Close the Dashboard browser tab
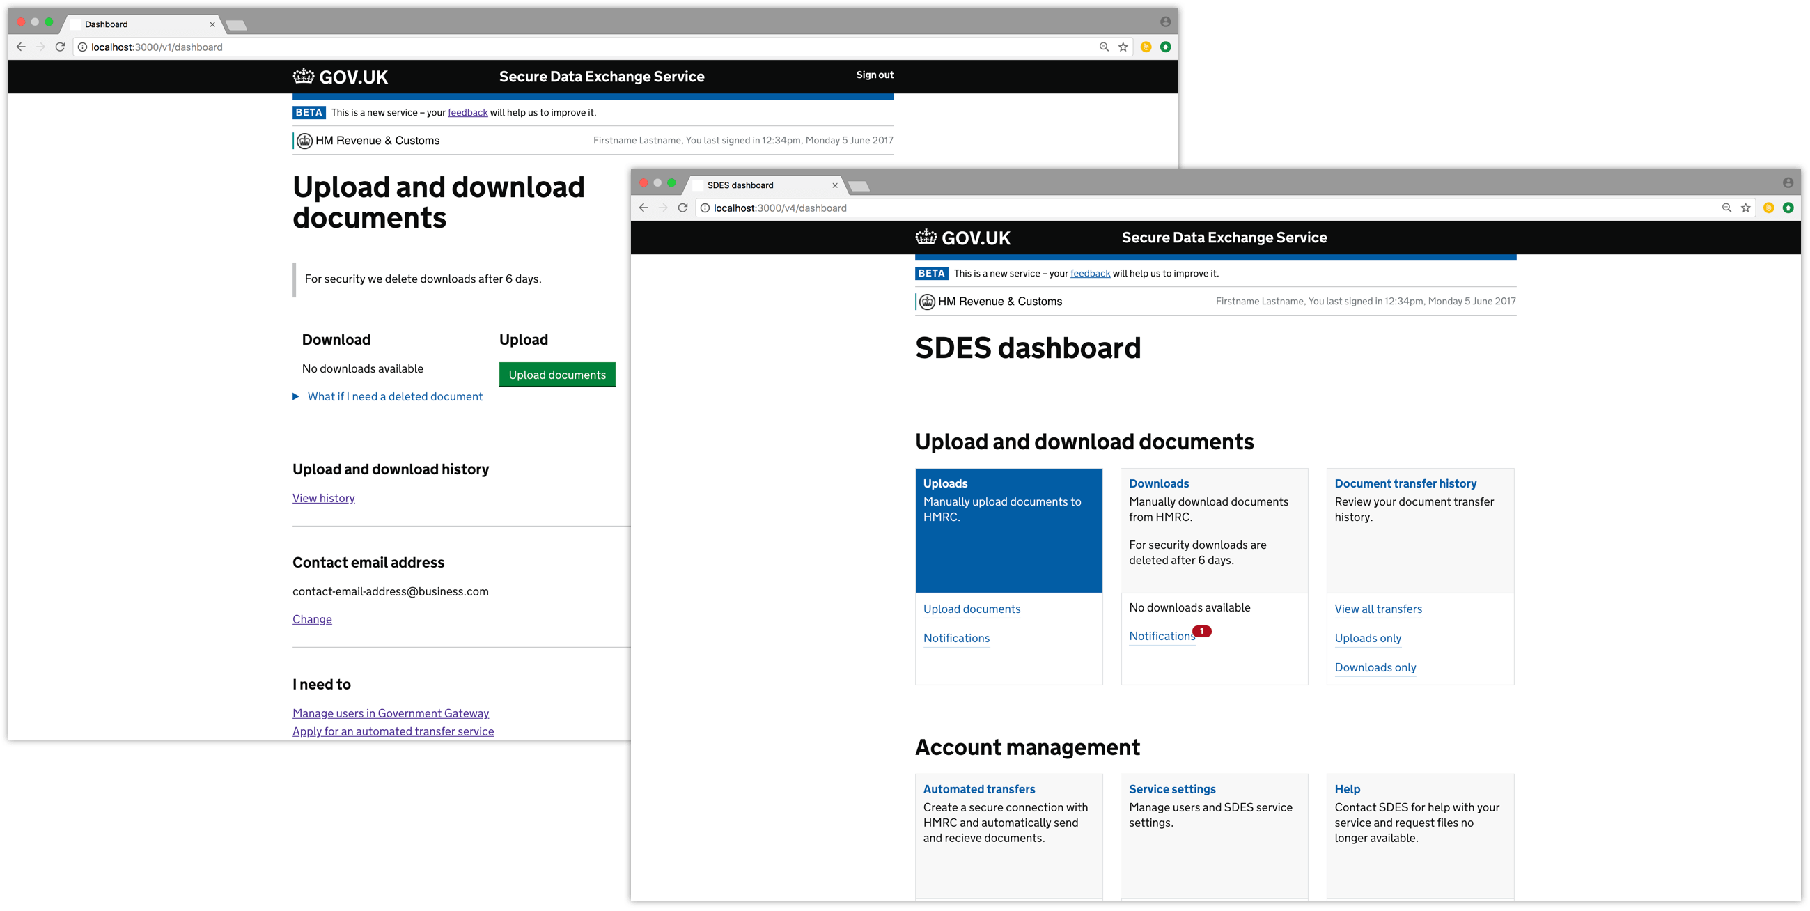This screenshot has width=1810, height=911. [212, 24]
